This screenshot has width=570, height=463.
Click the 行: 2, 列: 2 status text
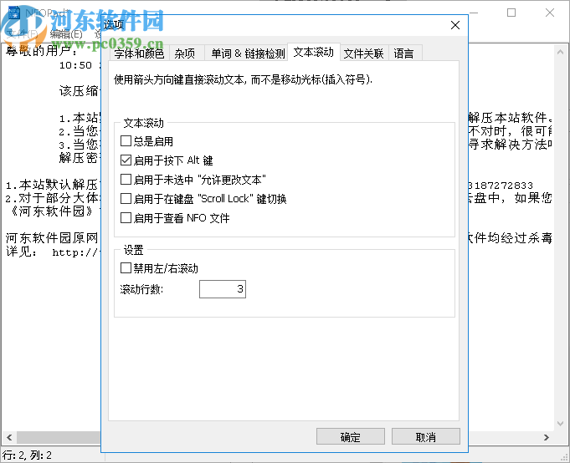[28, 455]
